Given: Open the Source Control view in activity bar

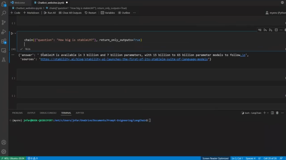Looking at the screenshot, I should click(x=4, y=22).
